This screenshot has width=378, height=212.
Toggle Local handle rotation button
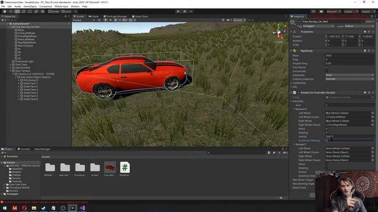[66, 11]
